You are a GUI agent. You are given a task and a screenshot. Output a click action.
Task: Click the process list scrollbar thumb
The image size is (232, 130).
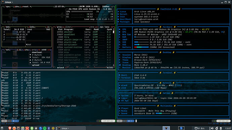click(114, 32)
